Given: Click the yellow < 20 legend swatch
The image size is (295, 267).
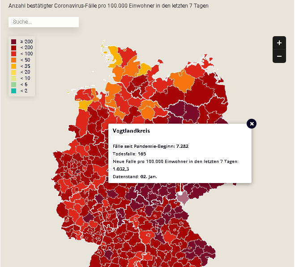Looking at the screenshot, I should (14, 72).
